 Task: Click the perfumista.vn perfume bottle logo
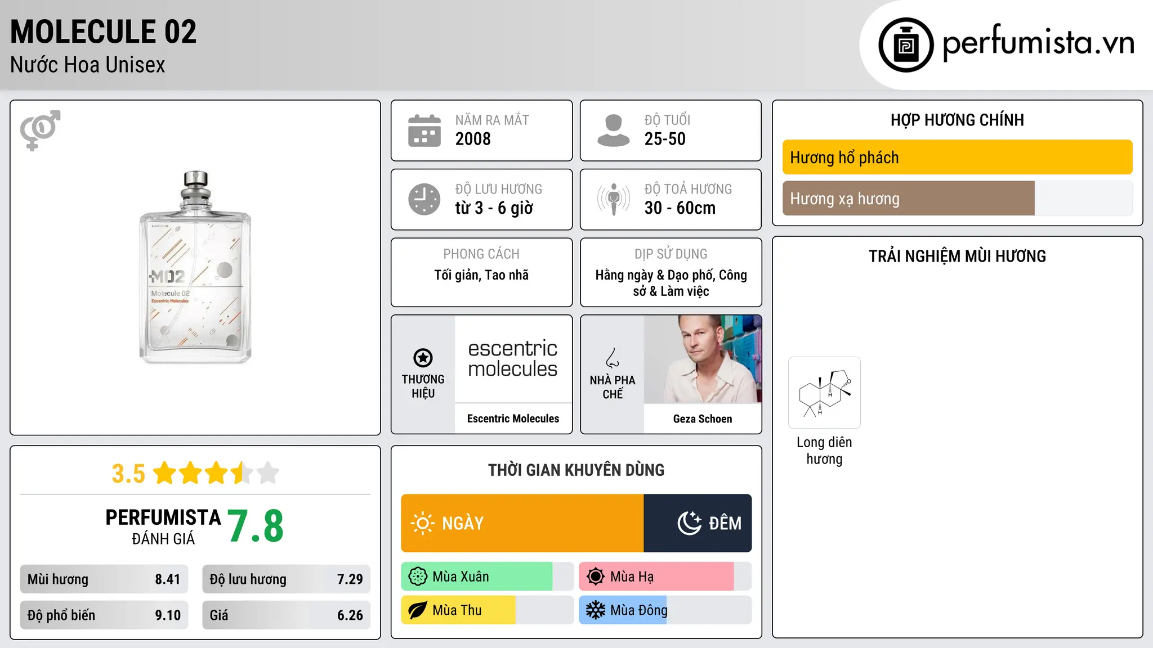click(x=906, y=45)
